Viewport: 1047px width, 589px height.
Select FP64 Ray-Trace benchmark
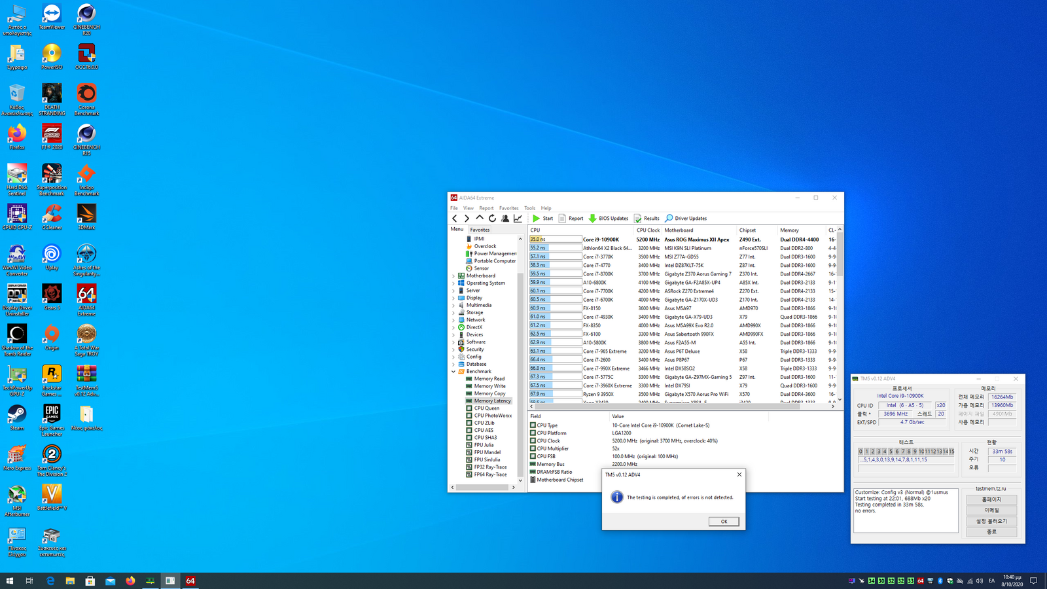pyautogui.click(x=490, y=474)
